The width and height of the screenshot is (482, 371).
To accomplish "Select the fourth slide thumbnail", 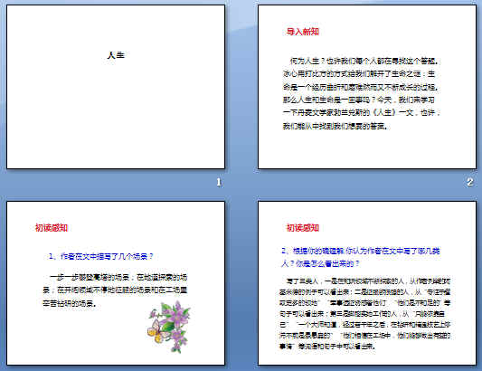I will [367, 283].
